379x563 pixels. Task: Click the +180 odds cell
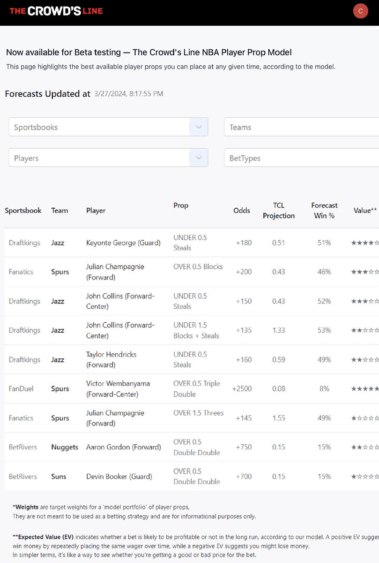[244, 243]
